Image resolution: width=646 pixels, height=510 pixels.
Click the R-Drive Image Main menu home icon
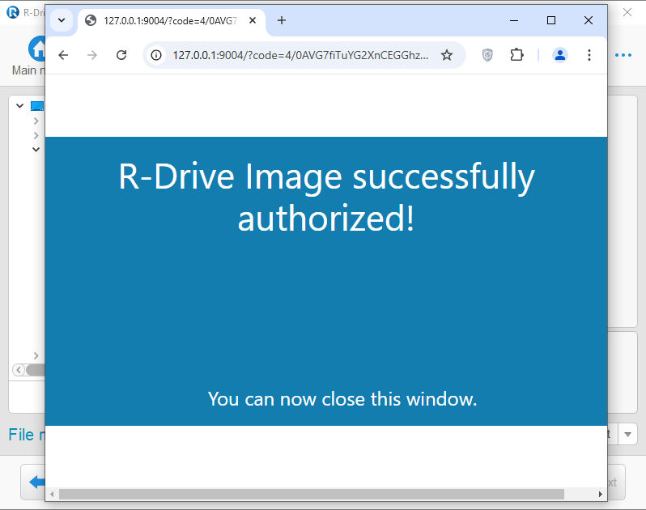37,49
